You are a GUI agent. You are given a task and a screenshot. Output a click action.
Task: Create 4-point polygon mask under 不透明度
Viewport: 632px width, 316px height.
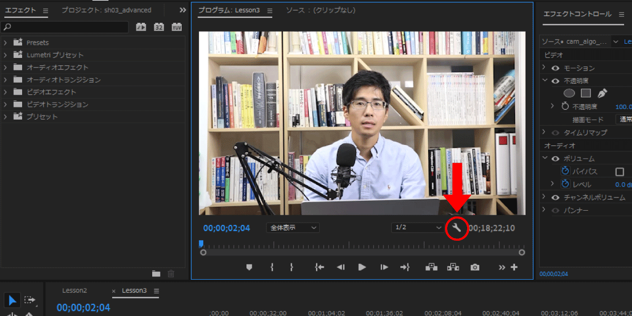[586, 93]
